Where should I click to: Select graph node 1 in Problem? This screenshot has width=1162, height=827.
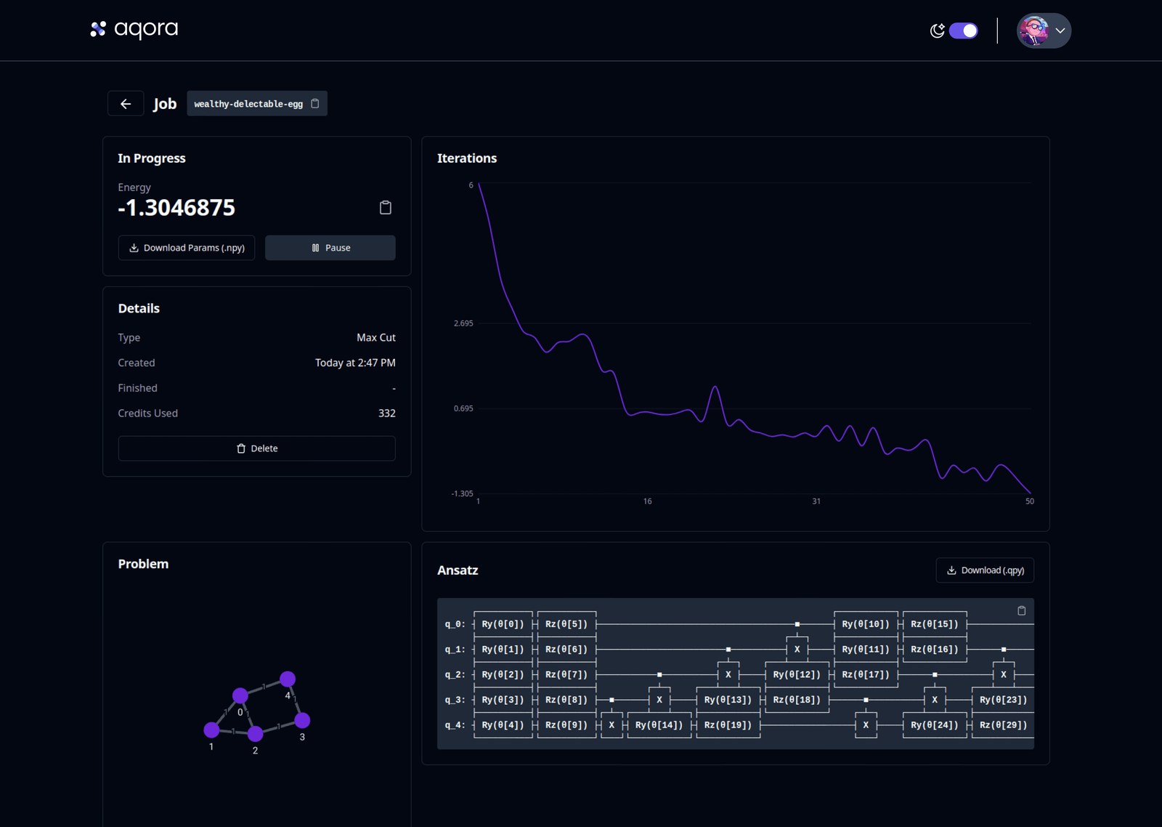212,730
